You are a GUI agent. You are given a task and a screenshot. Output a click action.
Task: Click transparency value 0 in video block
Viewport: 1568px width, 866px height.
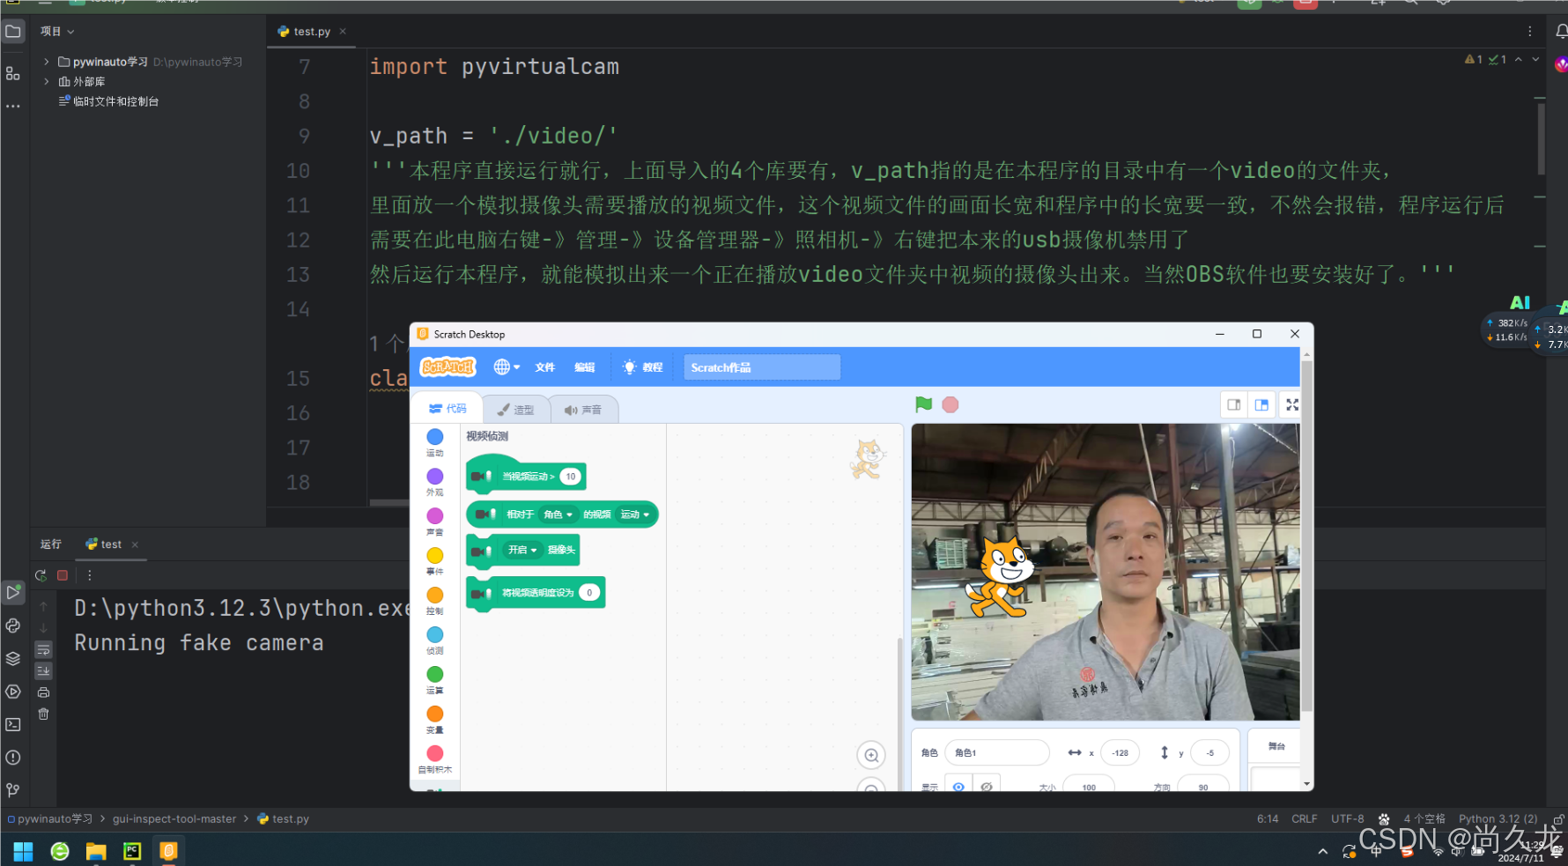click(589, 593)
